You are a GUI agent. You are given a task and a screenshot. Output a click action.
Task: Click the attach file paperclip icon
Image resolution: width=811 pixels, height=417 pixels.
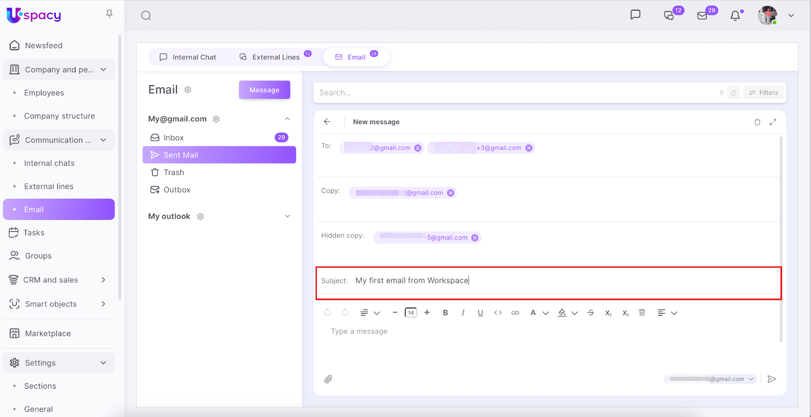[x=328, y=379]
